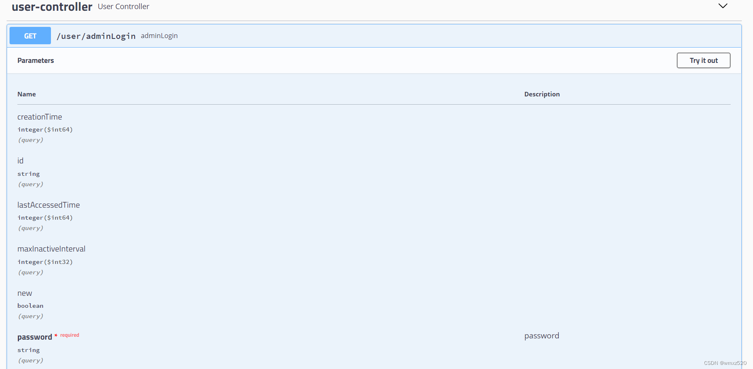
Task: Select the /user/adminLogin endpoint path
Action: pos(96,36)
